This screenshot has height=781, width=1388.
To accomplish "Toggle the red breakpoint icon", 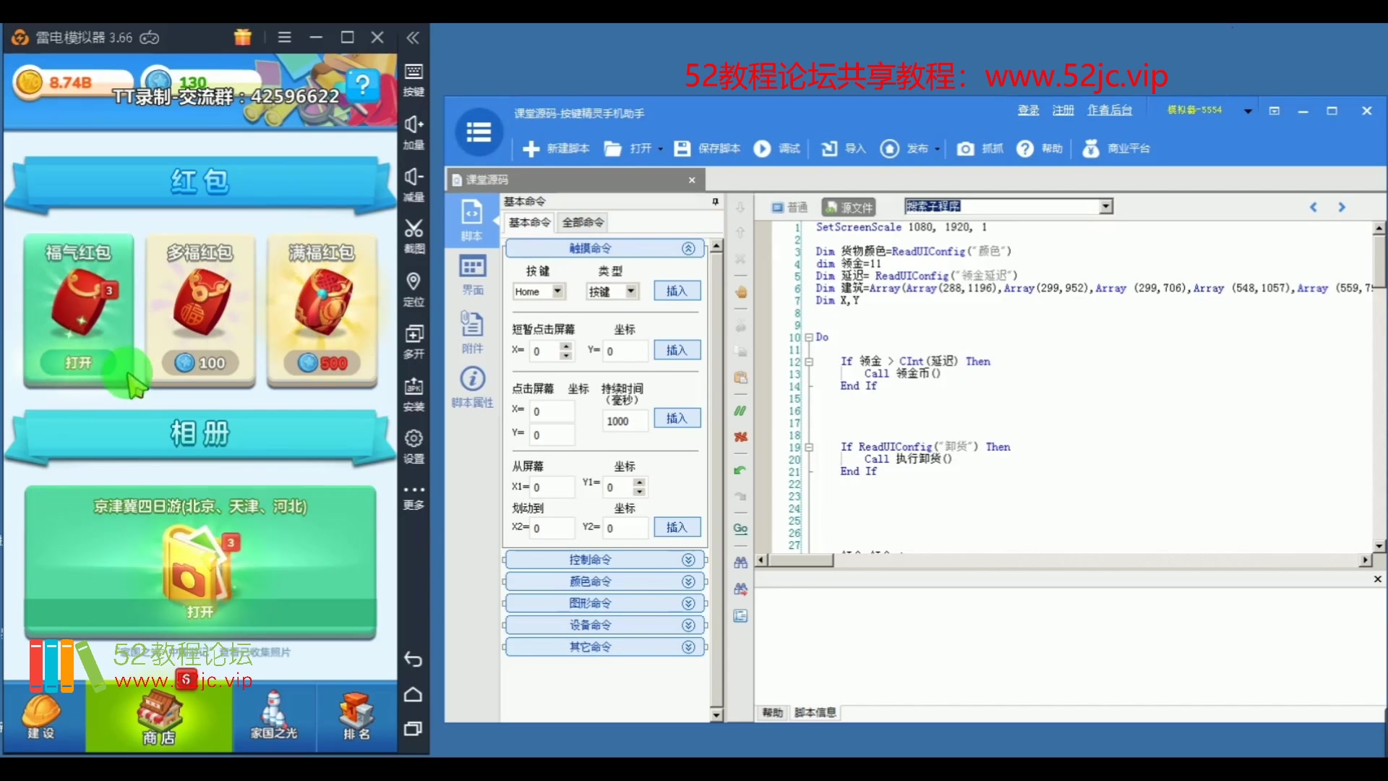I will click(740, 438).
